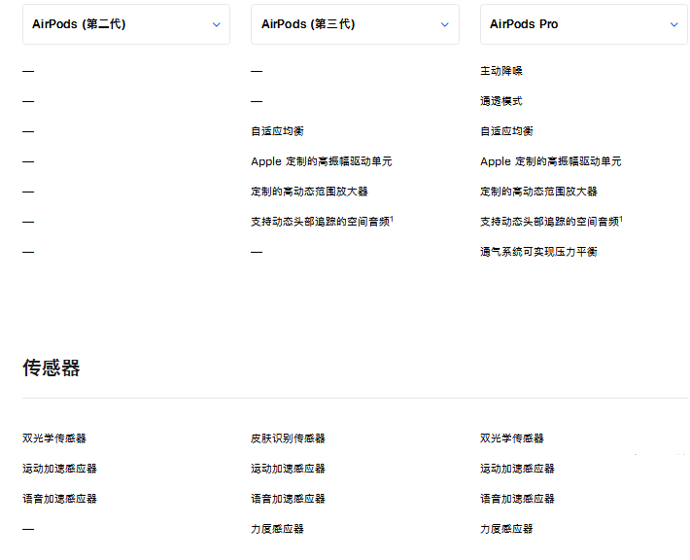
Task: Click 运动加速感应器 in AirPods Pro column
Action: [x=517, y=469]
